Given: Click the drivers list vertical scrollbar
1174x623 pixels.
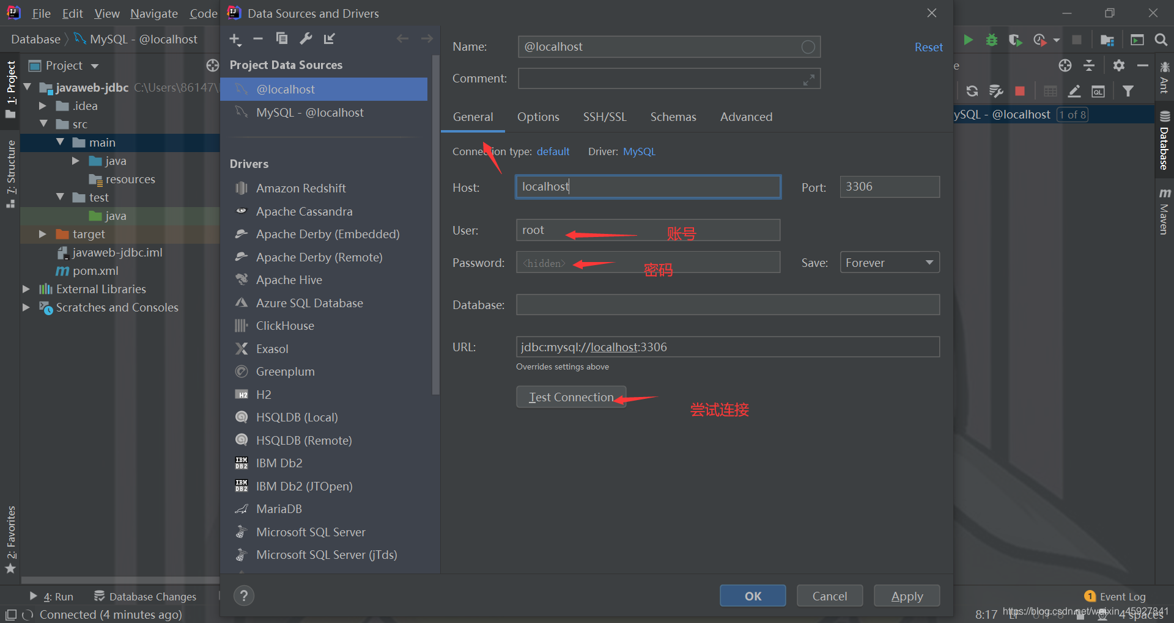Looking at the screenshot, I should [x=435, y=226].
